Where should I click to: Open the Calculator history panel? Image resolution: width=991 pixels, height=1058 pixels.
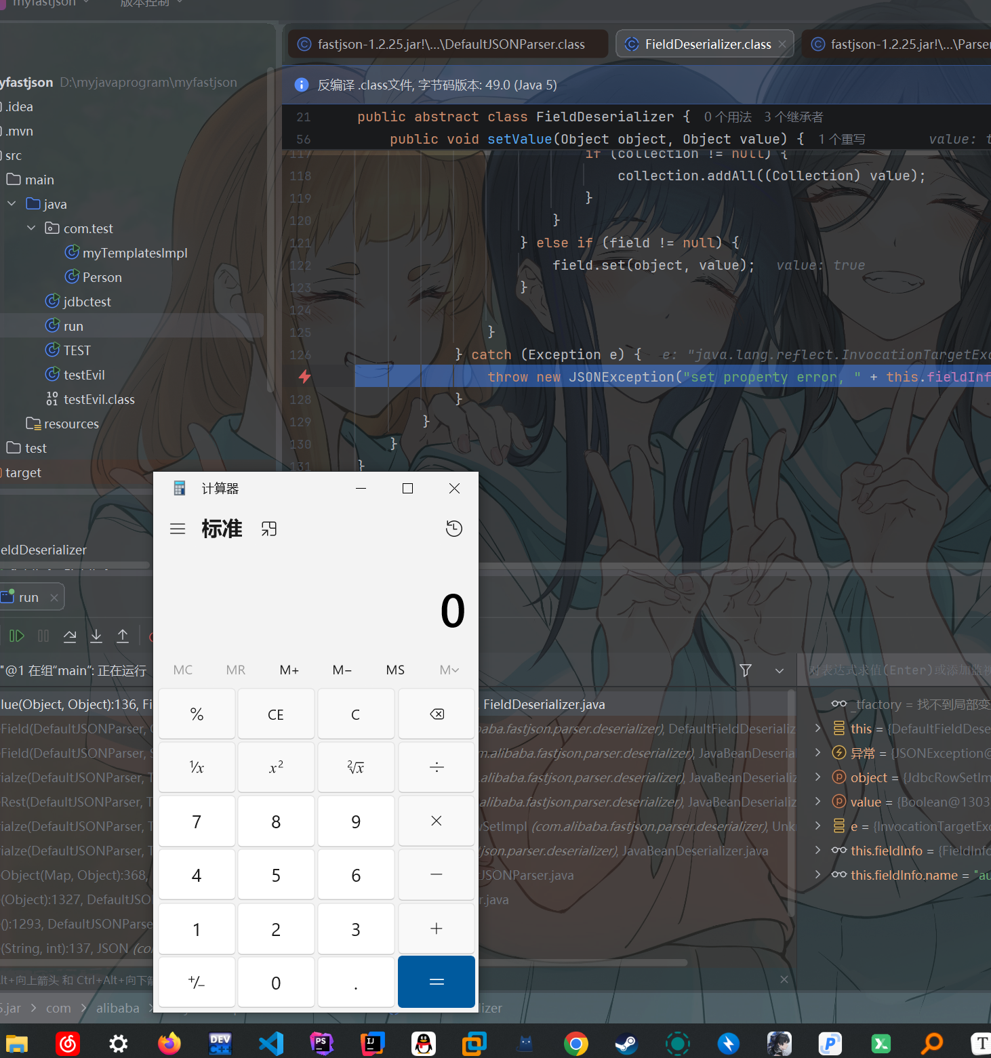tap(454, 529)
